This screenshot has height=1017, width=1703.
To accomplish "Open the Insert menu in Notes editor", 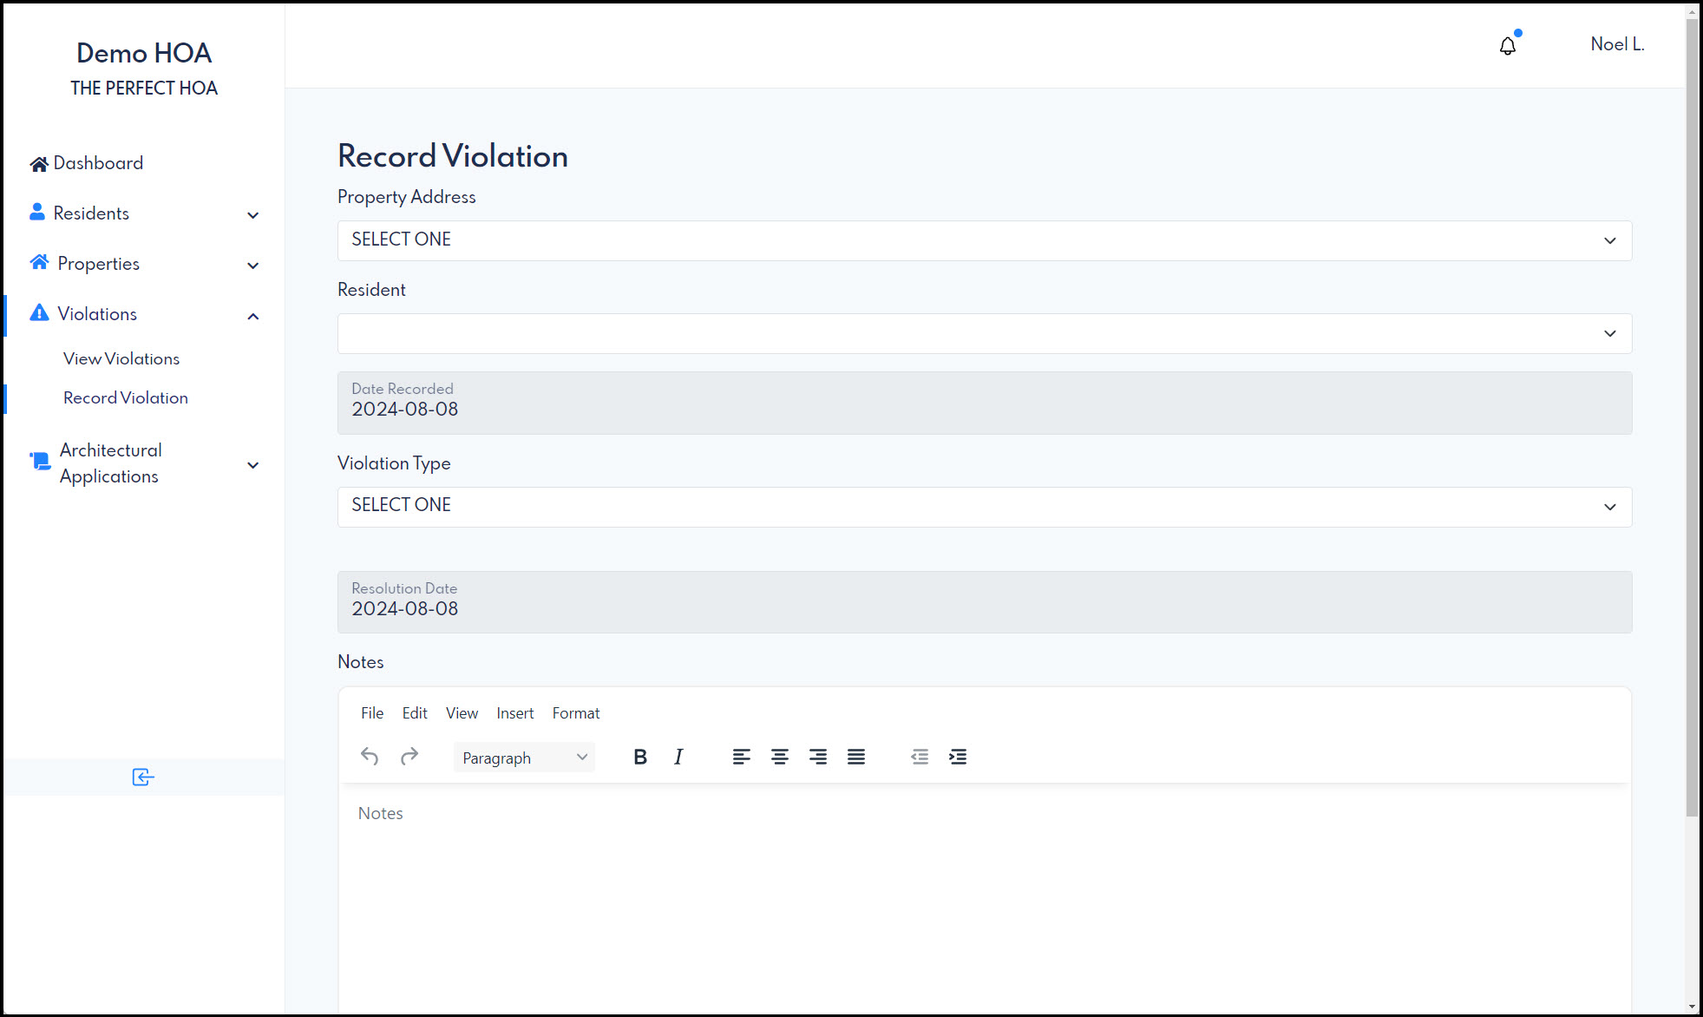I will (515, 712).
